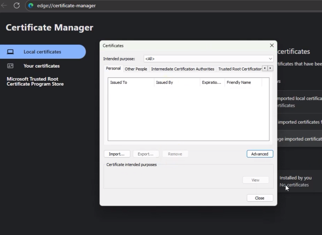
Task: Select Local certificates in the sidebar
Action: (x=42, y=52)
